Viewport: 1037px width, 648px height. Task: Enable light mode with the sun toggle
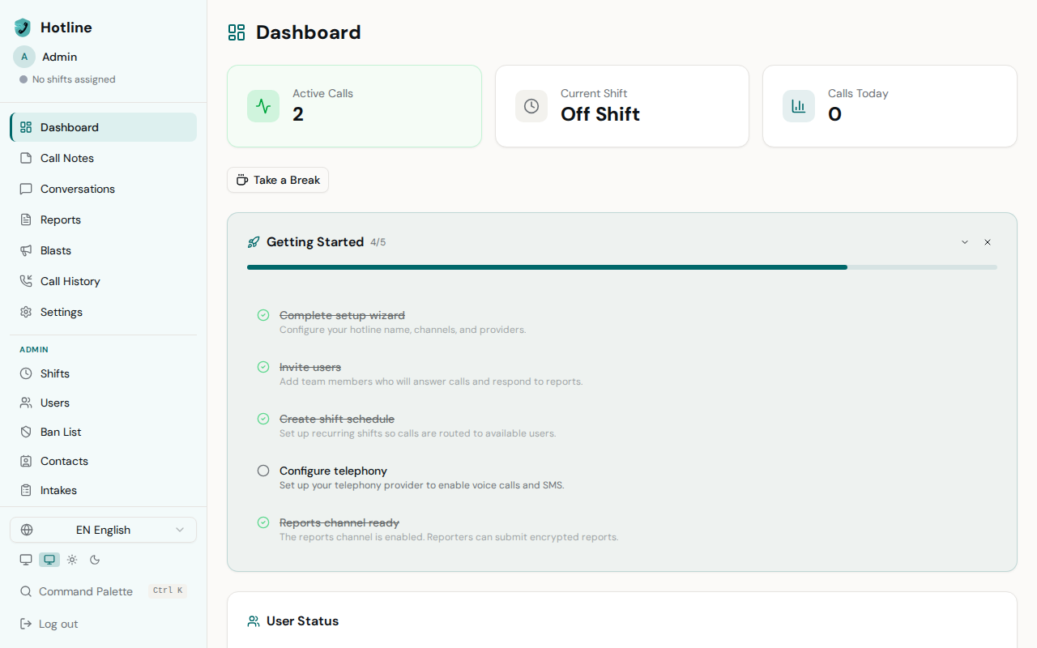pyautogui.click(x=71, y=559)
